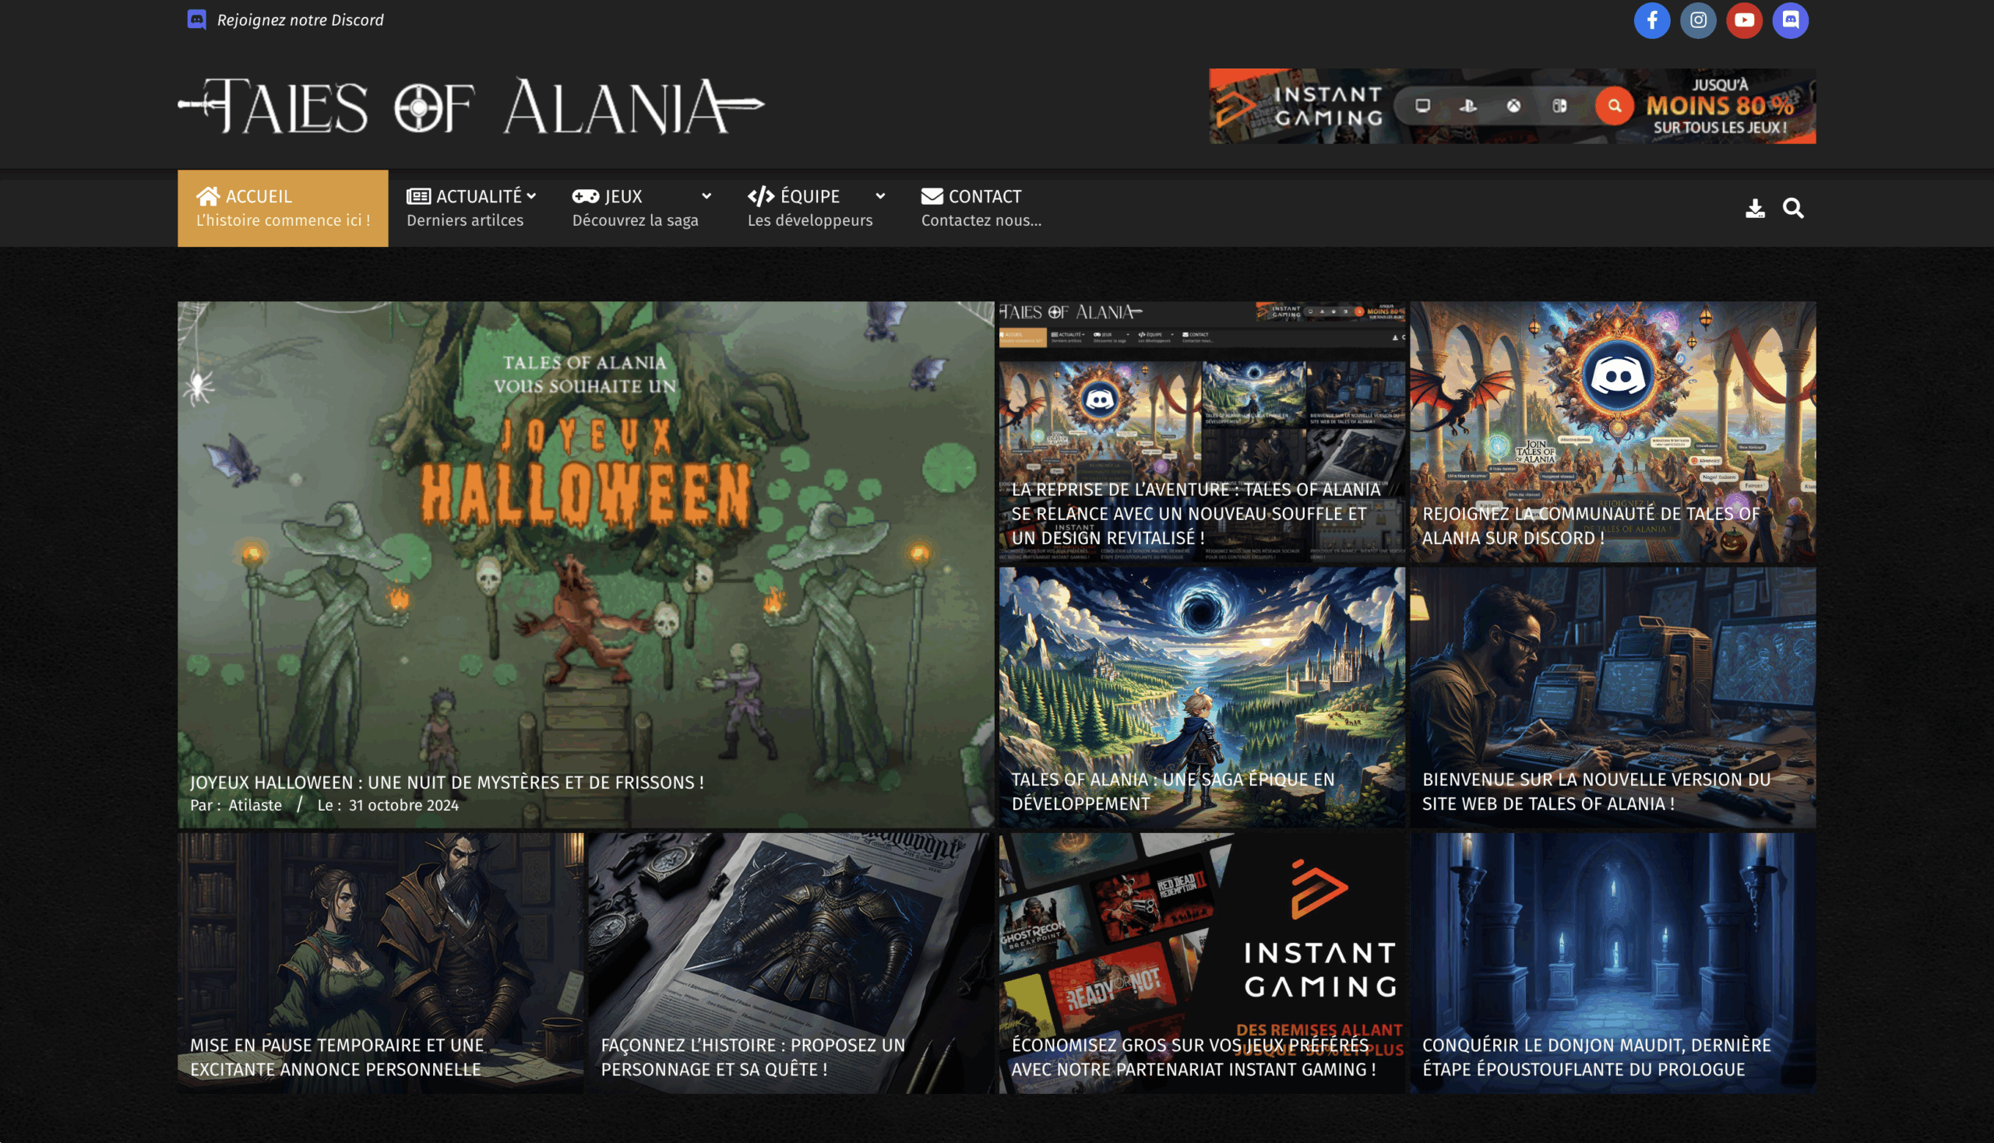Click the code brackets icon next to Équipe
The image size is (1994, 1143).
pos(761,196)
